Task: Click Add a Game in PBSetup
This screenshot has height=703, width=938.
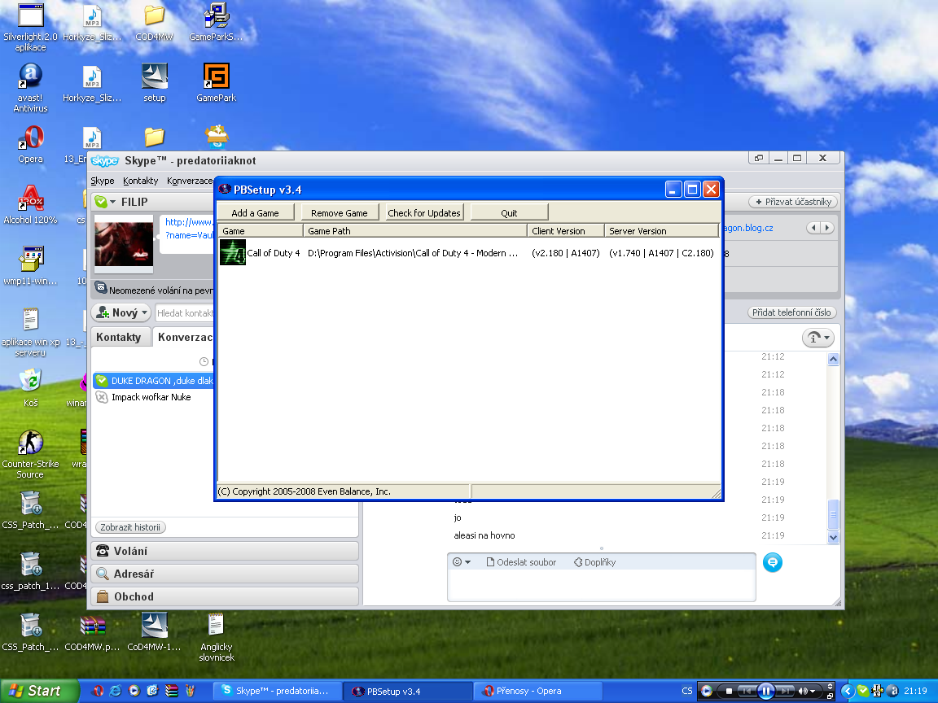Action: coord(256,213)
